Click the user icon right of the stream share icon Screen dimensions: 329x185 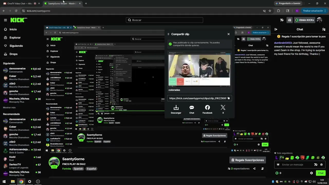tap(262, 169)
